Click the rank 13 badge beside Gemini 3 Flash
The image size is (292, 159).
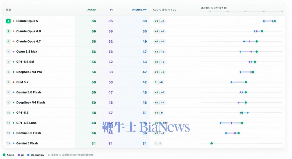pos(8,143)
